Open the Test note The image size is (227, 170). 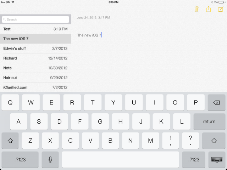pos(35,29)
